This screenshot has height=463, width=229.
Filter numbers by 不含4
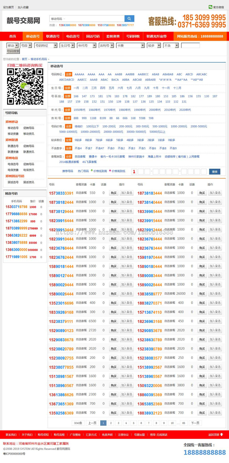pyautogui.click(x=78, y=148)
